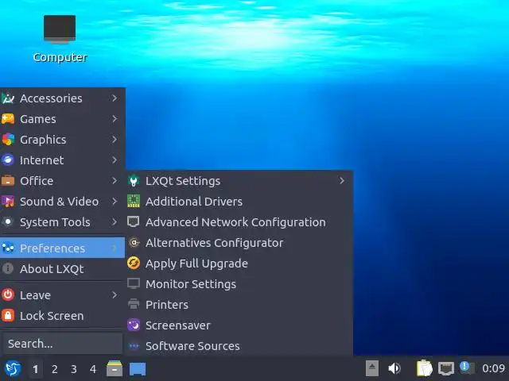
Task: Click the blue desktop icon in panel
Action: pos(138,369)
